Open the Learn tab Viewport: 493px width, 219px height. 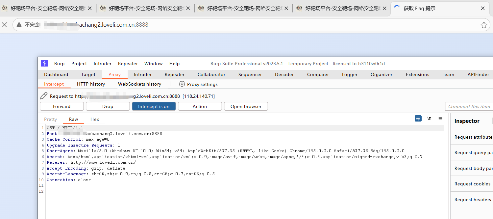tap(448, 74)
